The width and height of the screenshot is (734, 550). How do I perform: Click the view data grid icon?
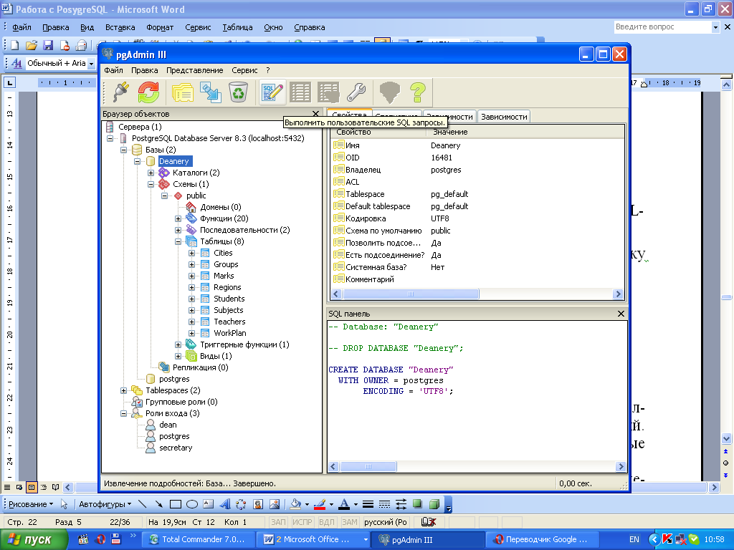(300, 92)
